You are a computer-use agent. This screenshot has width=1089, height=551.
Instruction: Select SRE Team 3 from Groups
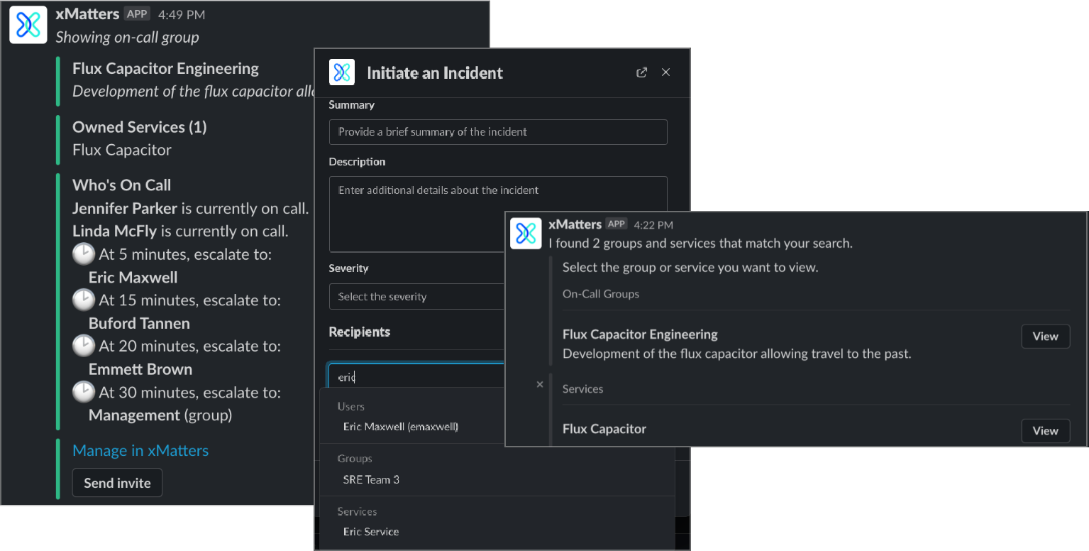pyautogui.click(x=371, y=479)
